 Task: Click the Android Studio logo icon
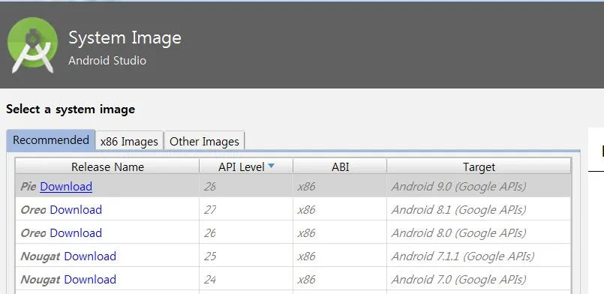point(33,45)
